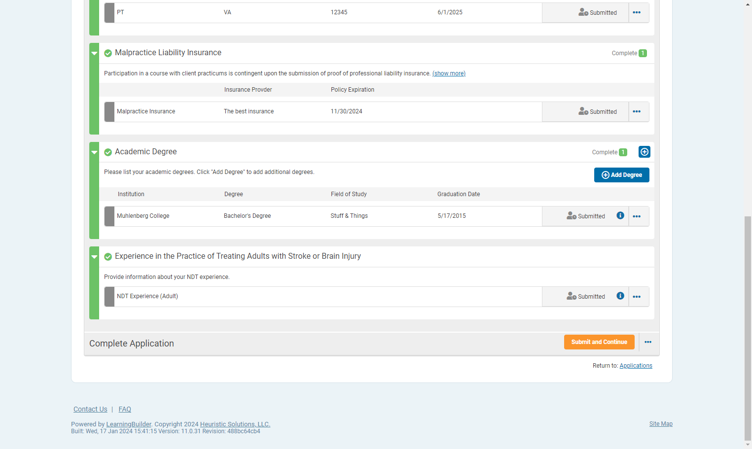Screen dimensions: 752x449
Task: Select the Bachelor's Degree cell
Action: click(247, 216)
